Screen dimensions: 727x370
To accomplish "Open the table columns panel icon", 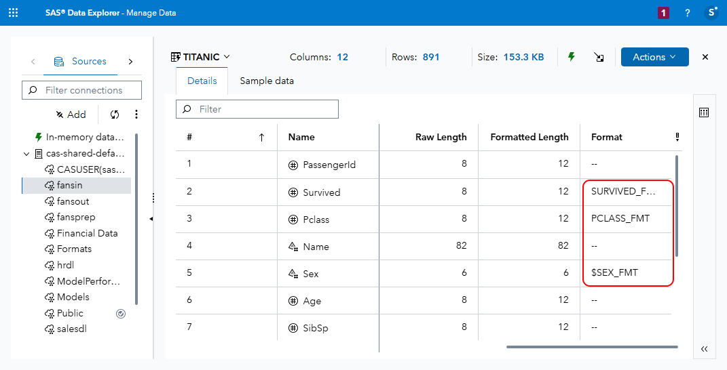I will [704, 112].
